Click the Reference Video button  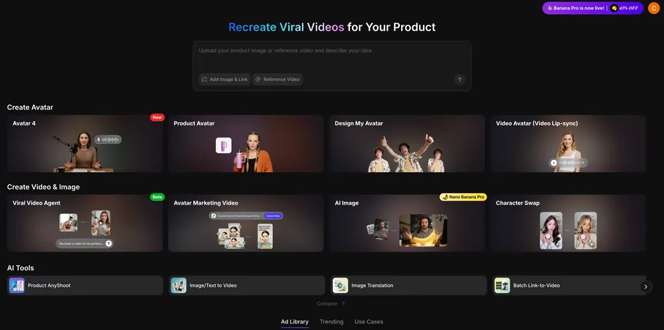pos(278,79)
